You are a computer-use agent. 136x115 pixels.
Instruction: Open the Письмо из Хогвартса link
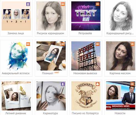coord(85,113)
